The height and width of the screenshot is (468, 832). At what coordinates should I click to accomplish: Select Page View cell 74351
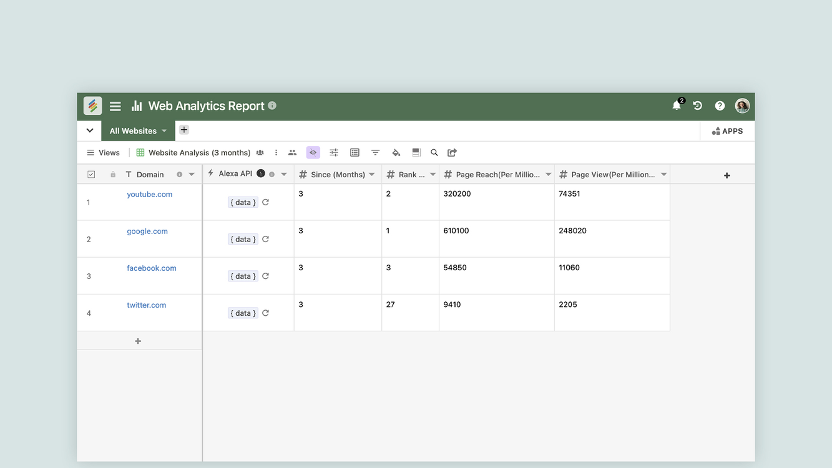(x=612, y=202)
